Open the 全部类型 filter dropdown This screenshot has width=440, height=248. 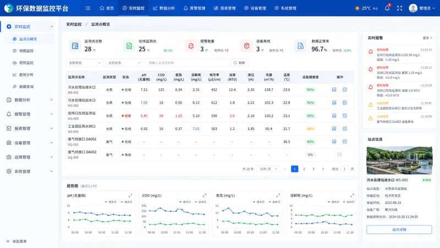(x=85, y=63)
